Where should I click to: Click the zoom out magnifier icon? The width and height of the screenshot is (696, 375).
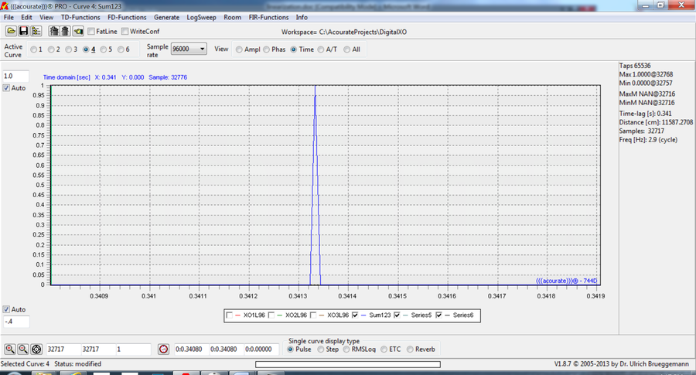point(23,349)
